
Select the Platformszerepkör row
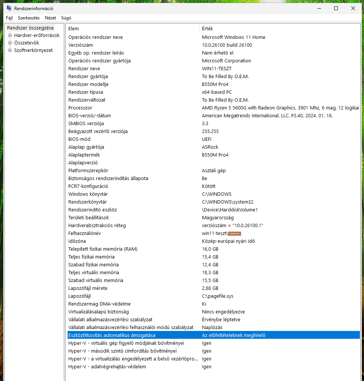214,171
